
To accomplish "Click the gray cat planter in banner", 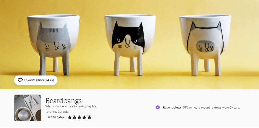I will 53,44.
